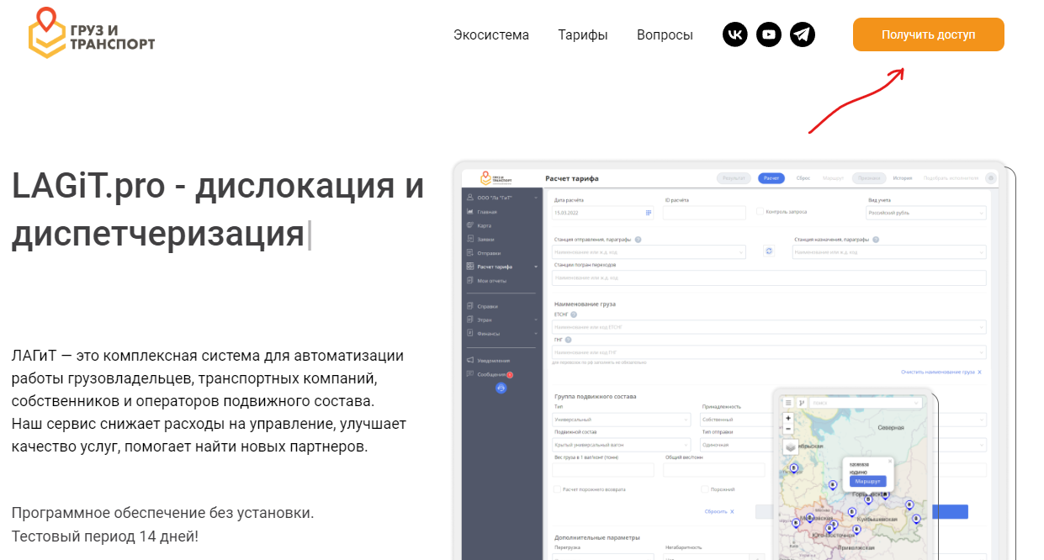Open Станция отправления dropdown
The width and height of the screenshot is (1044, 560).
[x=649, y=251]
